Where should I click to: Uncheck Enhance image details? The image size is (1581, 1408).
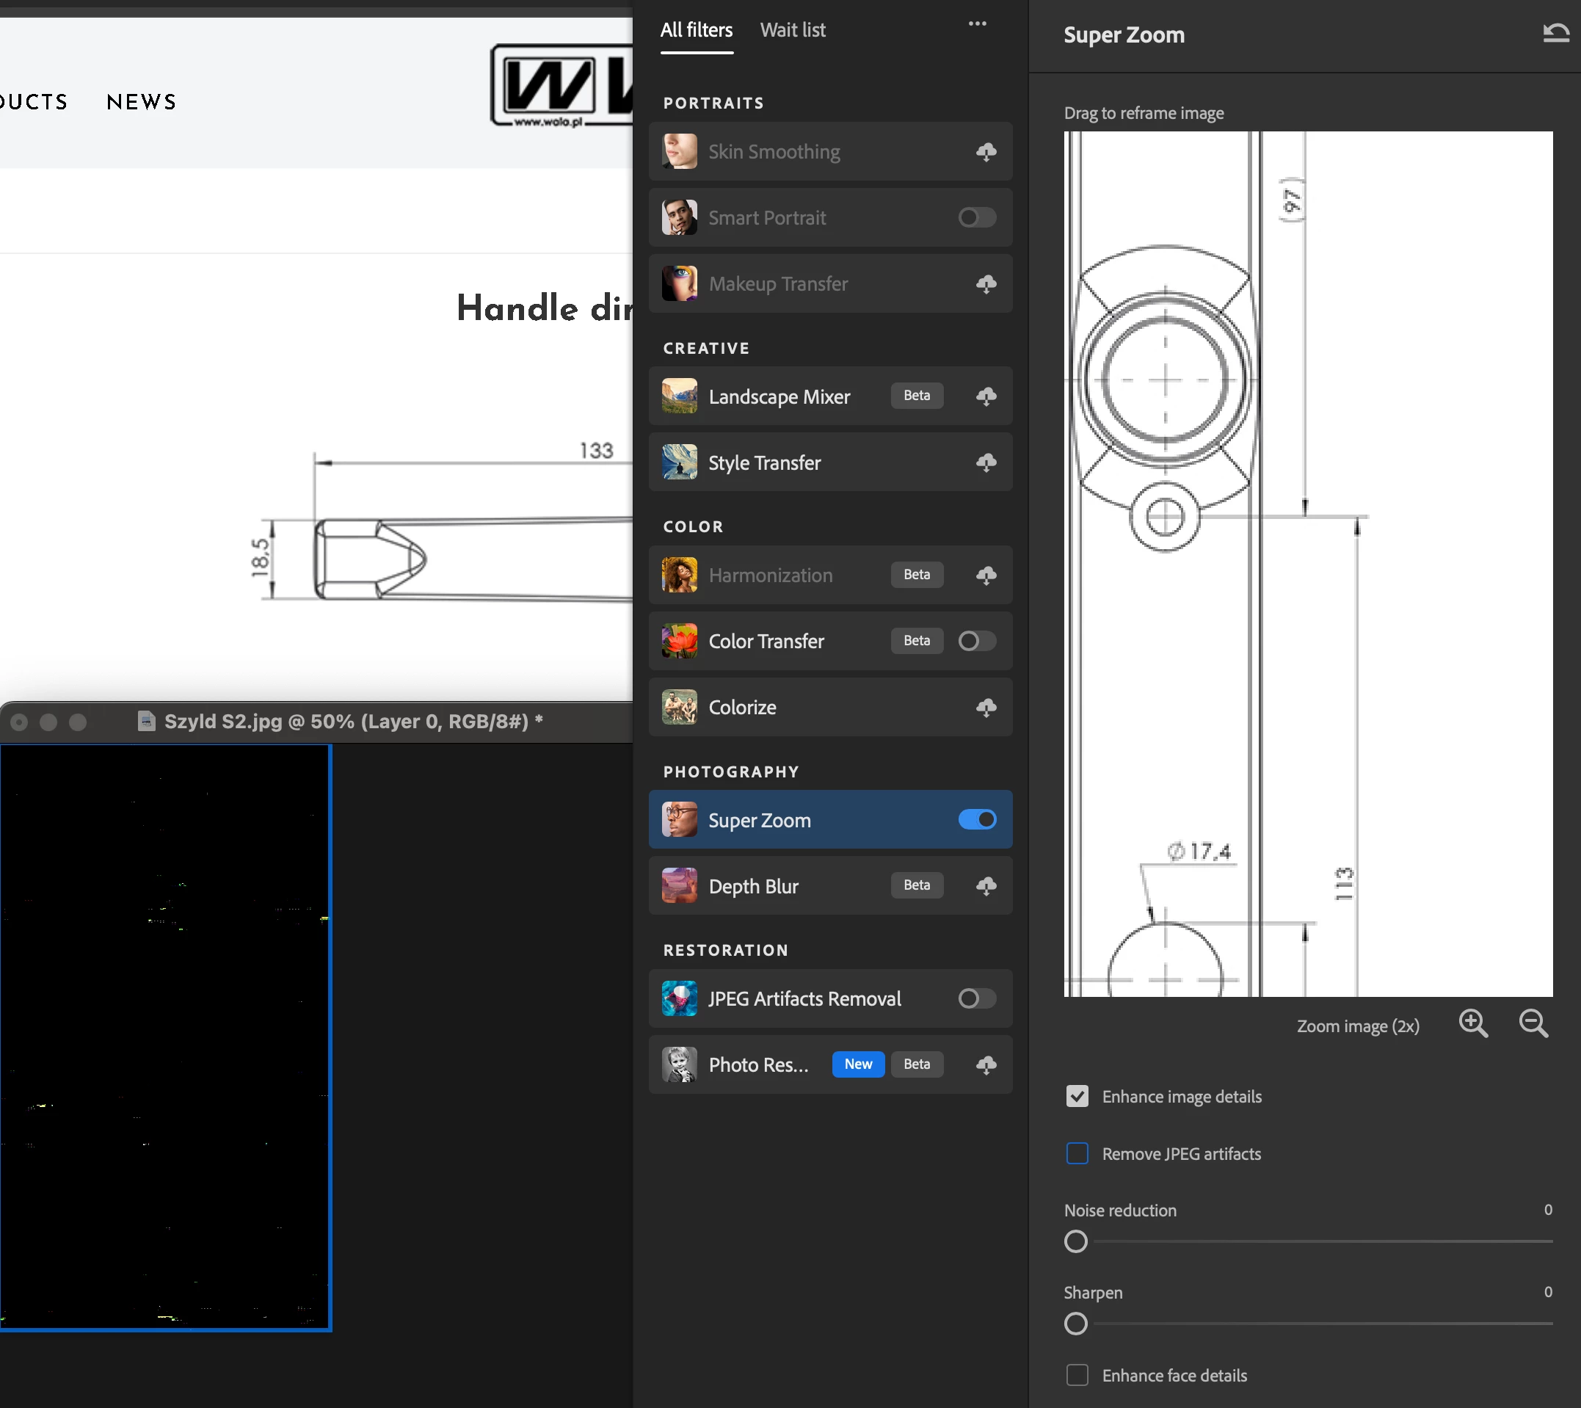(x=1077, y=1096)
